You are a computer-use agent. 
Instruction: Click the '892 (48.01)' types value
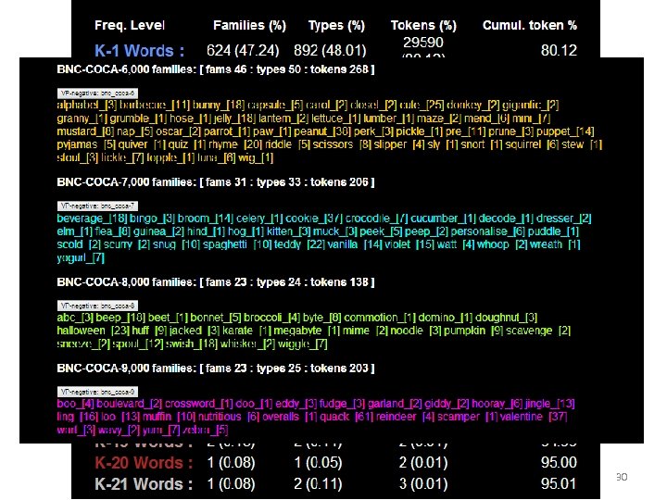(330, 51)
